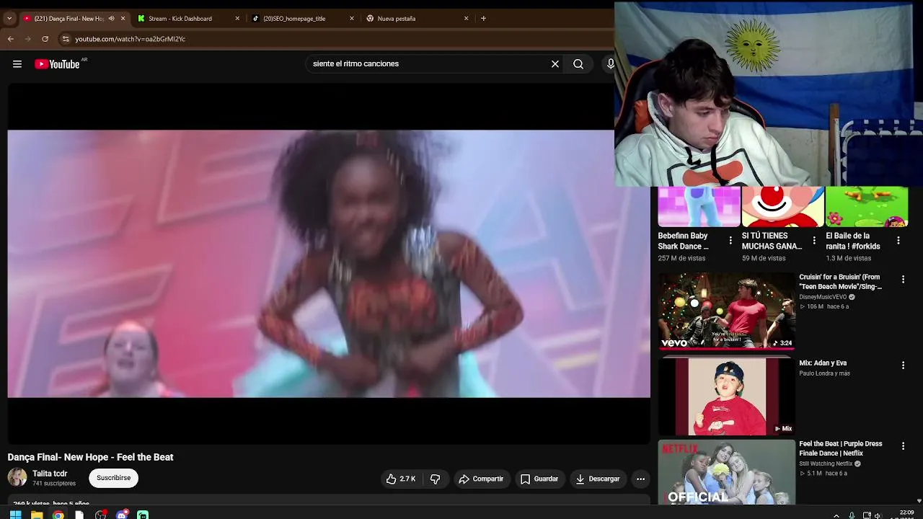Switch to the SEO_homepage_title tab
This screenshot has height=519, width=923.
coord(302,19)
